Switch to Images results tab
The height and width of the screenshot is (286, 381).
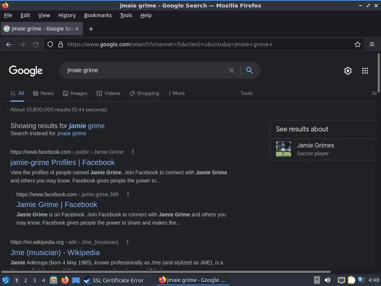coord(75,93)
